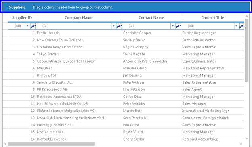Screen dimensions: 252x147
Task: Click contact name Charlotte Cooper
Action: point(137,33)
